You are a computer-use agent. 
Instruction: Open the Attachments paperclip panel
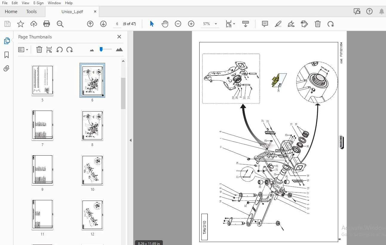pos(7,69)
